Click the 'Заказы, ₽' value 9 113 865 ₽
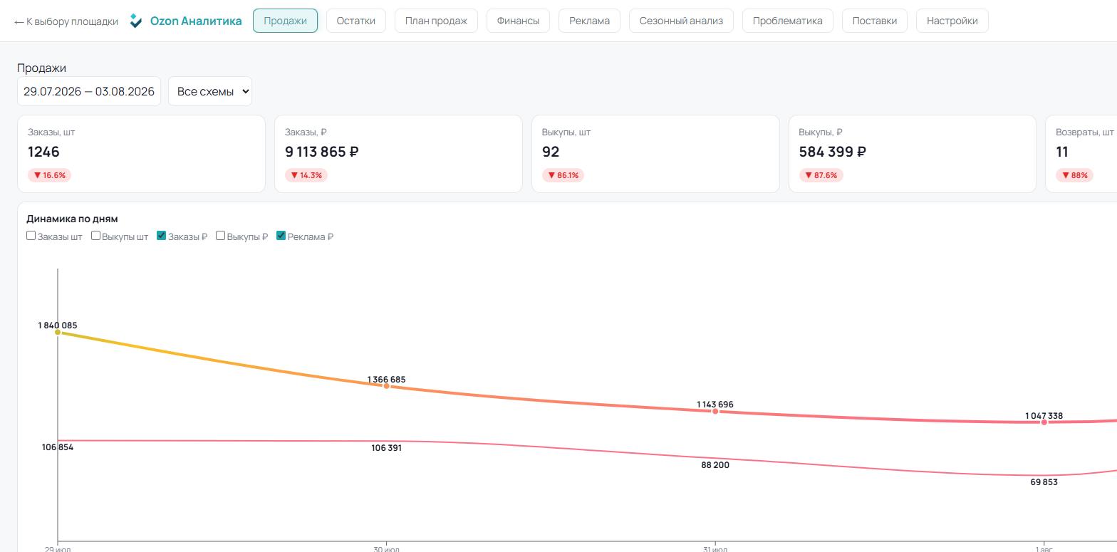This screenshot has height=552, width=1117. 321,152
